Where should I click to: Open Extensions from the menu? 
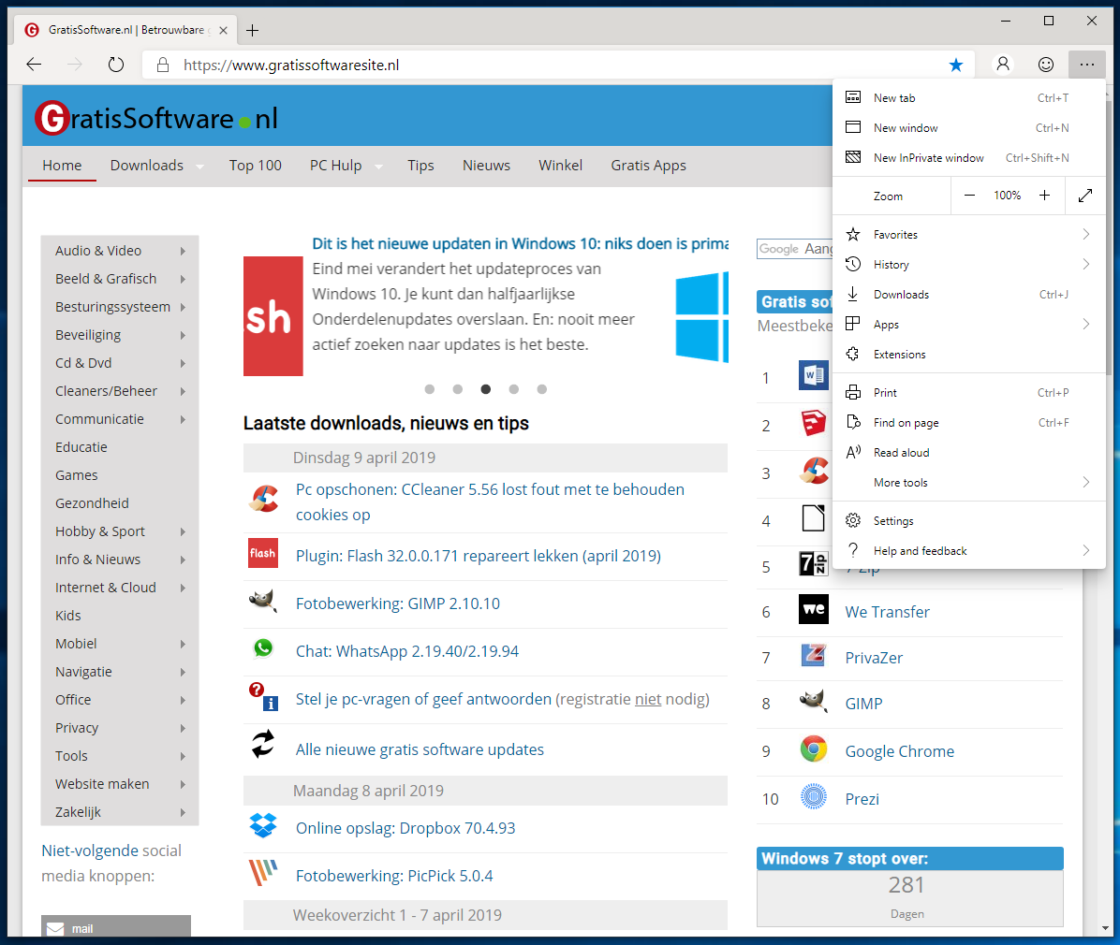tap(899, 355)
